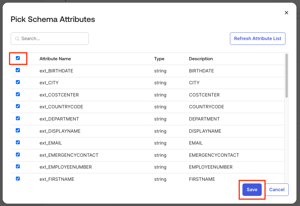
Task: Deselect the ext_CITY checkbox
Action: tap(18, 82)
